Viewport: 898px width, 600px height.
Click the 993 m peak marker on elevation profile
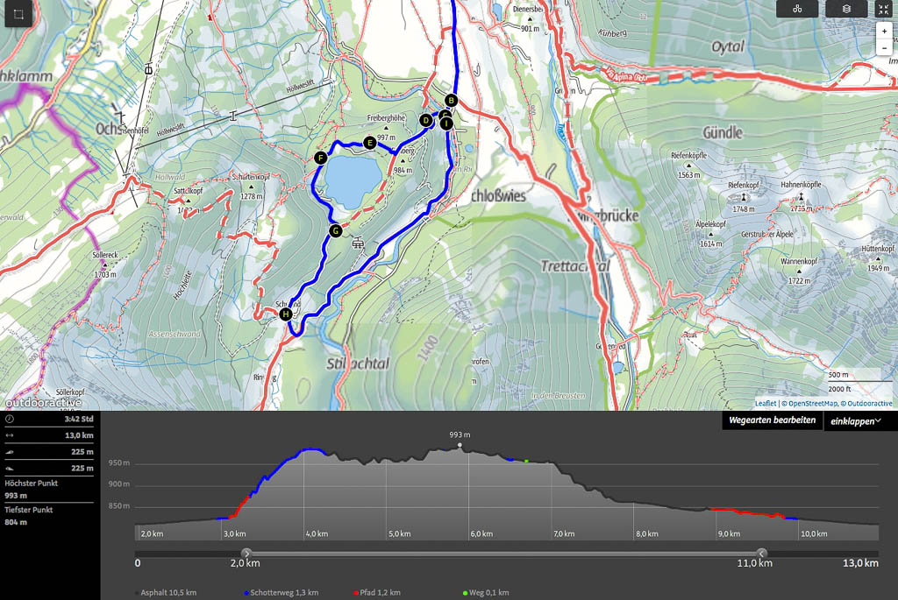point(460,445)
